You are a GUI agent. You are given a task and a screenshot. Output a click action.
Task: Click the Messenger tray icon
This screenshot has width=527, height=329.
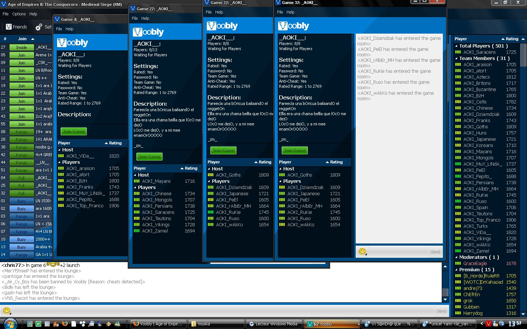point(495,324)
